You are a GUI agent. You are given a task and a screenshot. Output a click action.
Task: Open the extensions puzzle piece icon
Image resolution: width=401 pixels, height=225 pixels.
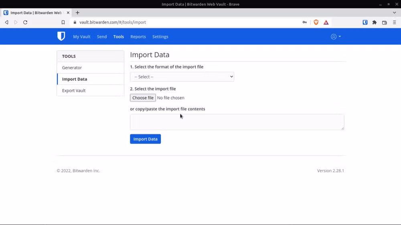coord(375,22)
